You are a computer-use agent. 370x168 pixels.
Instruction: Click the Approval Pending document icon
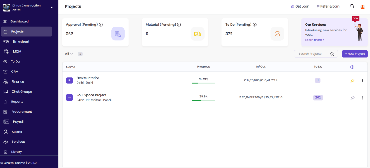(118, 34)
